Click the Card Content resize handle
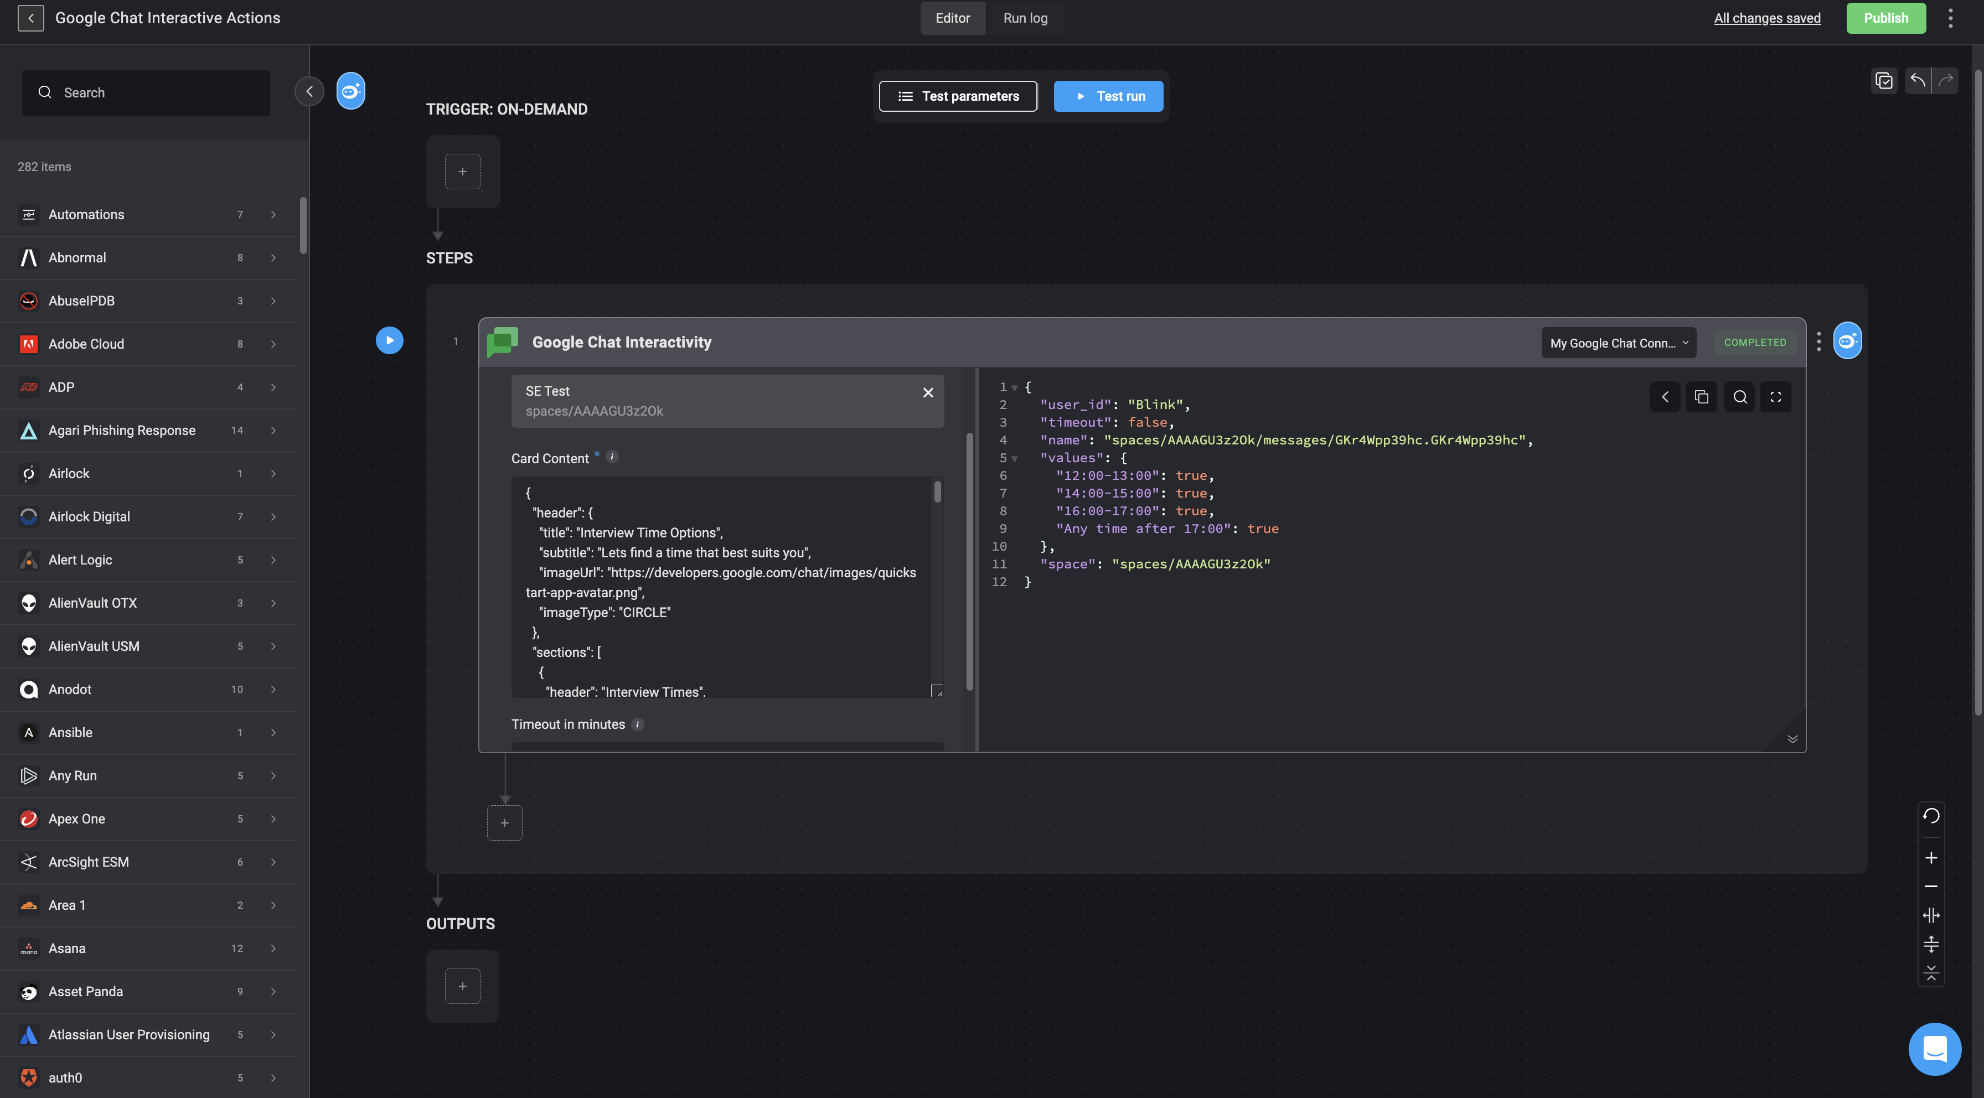 (x=937, y=691)
